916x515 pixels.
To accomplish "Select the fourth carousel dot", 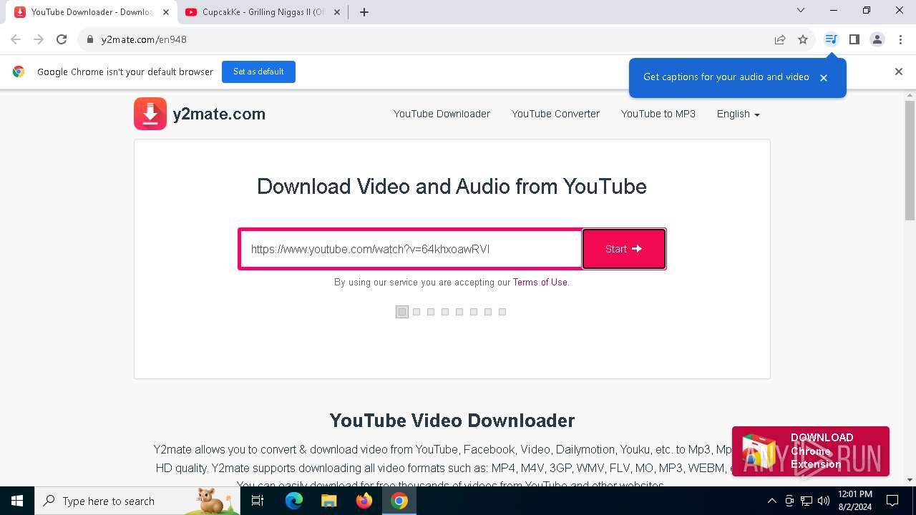I will [445, 312].
